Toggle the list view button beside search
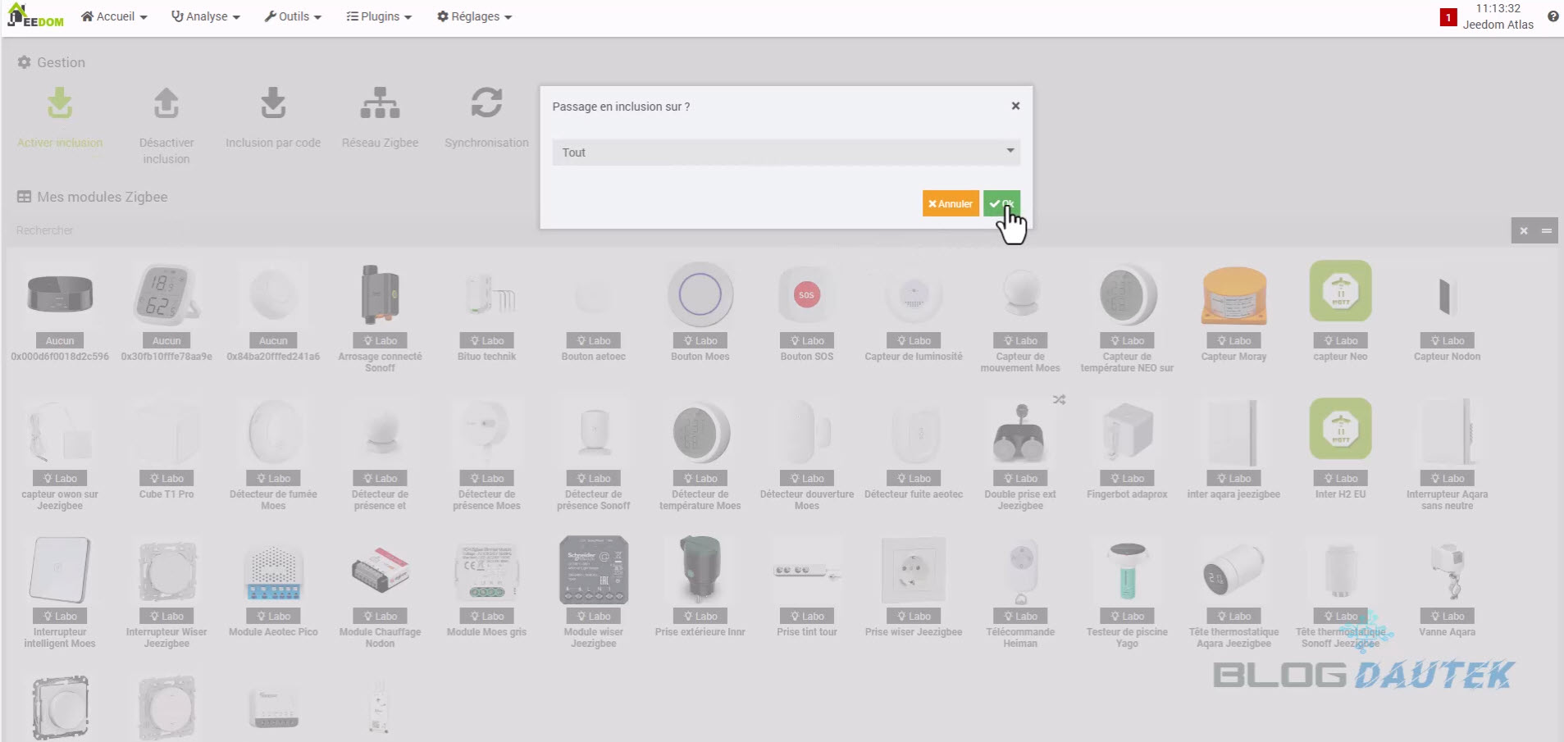 tap(1546, 230)
